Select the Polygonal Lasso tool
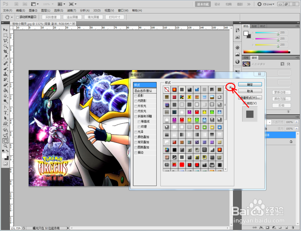Image resolution: width=301 pixels, height=231 pixels. 5,41
